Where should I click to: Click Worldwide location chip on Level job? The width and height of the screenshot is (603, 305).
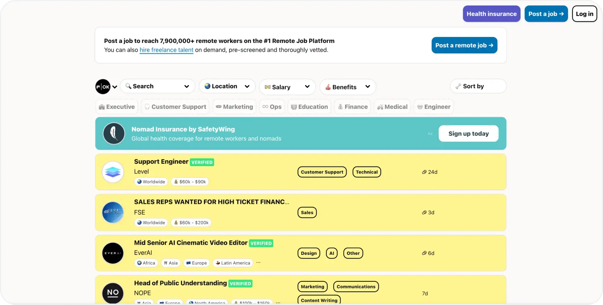coord(151,182)
